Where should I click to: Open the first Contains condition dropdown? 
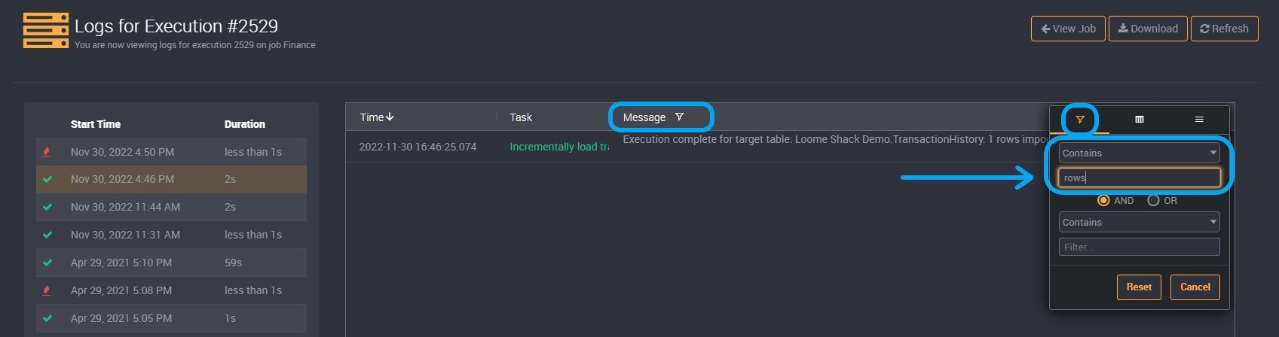pyautogui.click(x=1139, y=153)
